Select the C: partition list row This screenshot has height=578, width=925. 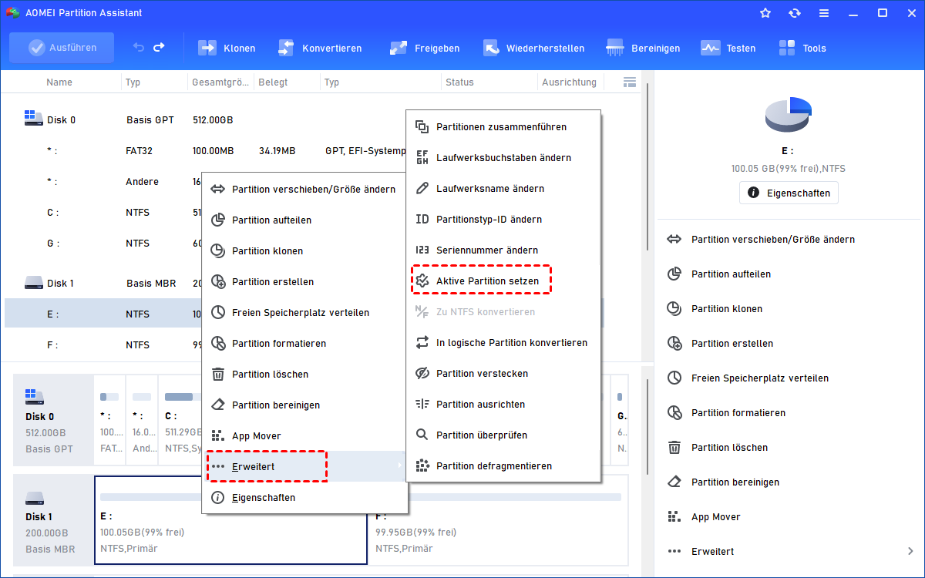102,213
